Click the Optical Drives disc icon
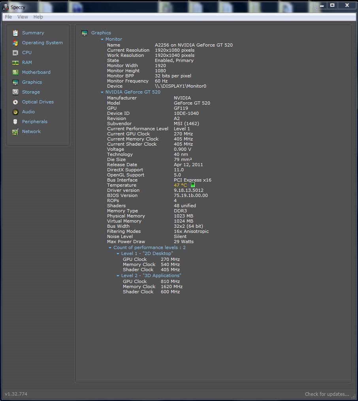The height and width of the screenshot is (401, 358). (x=15, y=102)
